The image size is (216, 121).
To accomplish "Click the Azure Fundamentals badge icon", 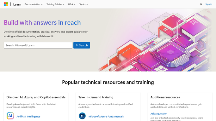I will [82, 116].
